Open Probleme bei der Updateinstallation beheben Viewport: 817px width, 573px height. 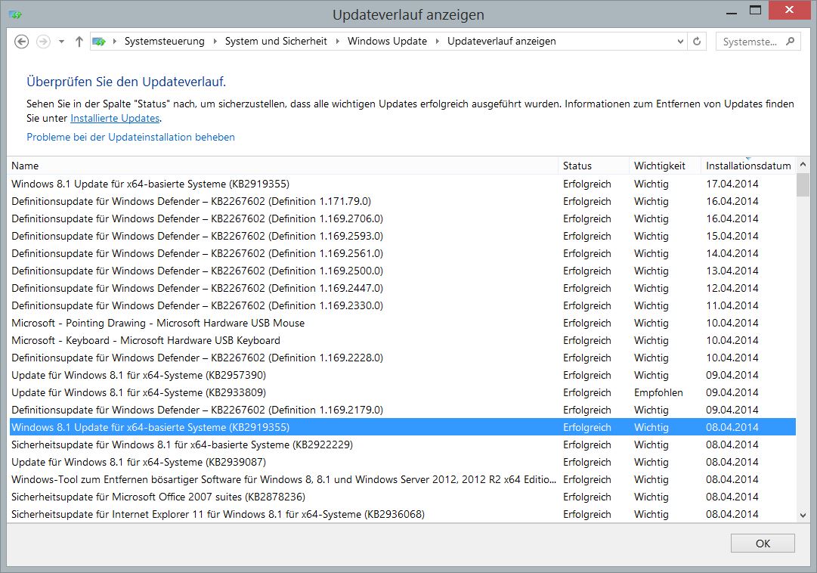tap(131, 137)
